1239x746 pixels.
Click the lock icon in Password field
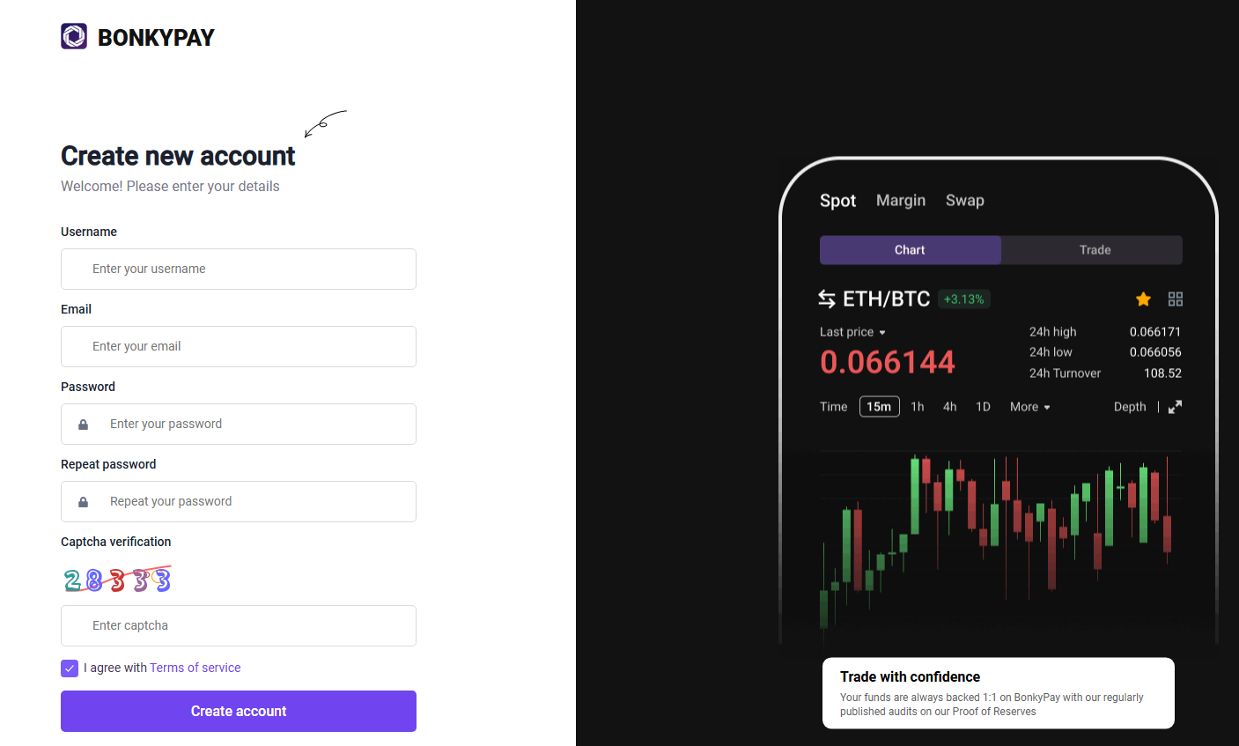tap(83, 425)
